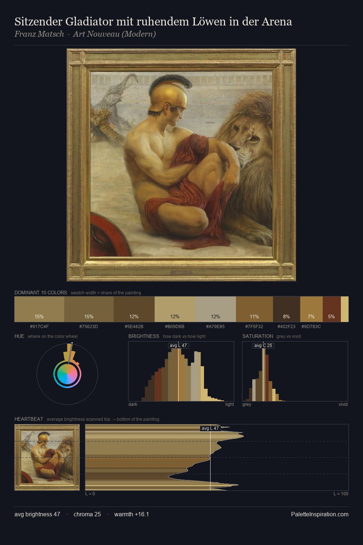Click the 5% reddish-brown swatch
The height and width of the screenshot is (545, 363).
(x=332, y=309)
